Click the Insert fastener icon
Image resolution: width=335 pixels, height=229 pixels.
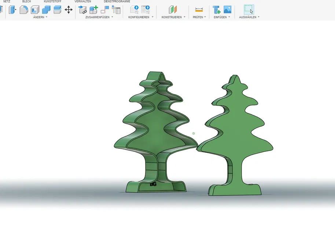click(x=217, y=10)
